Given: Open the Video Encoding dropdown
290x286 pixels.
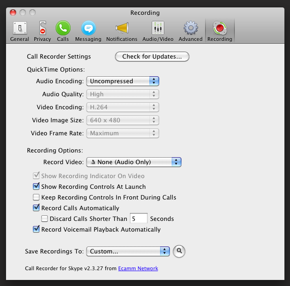Looking at the screenshot, I should [122, 107].
